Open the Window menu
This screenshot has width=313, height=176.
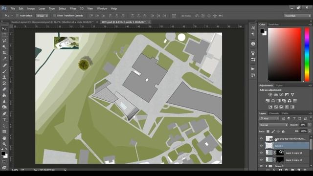pos(102,9)
